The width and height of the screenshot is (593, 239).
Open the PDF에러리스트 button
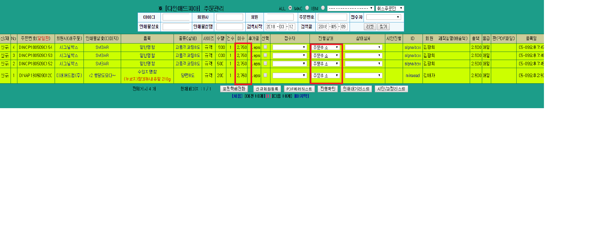(x=299, y=89)
